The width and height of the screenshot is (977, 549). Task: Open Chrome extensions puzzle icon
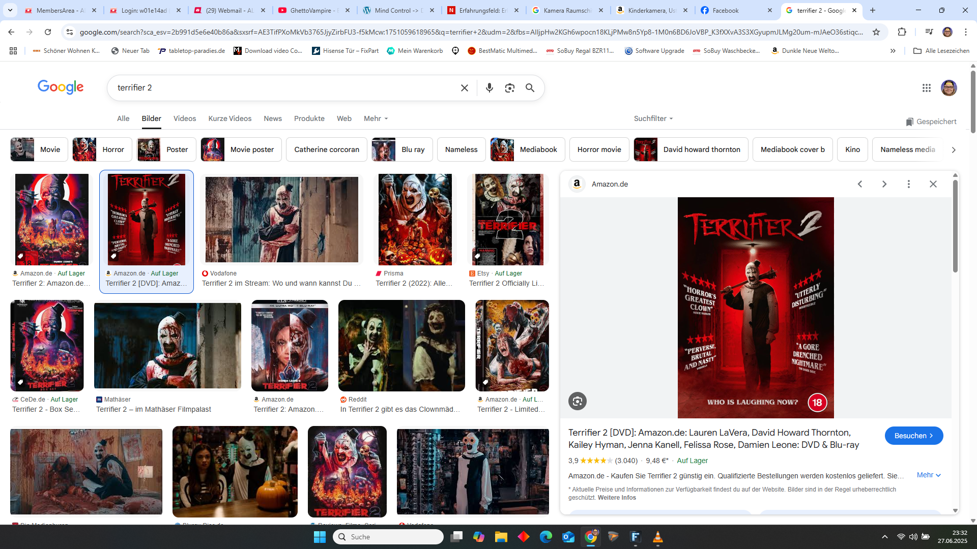click(x=902, y=32)
